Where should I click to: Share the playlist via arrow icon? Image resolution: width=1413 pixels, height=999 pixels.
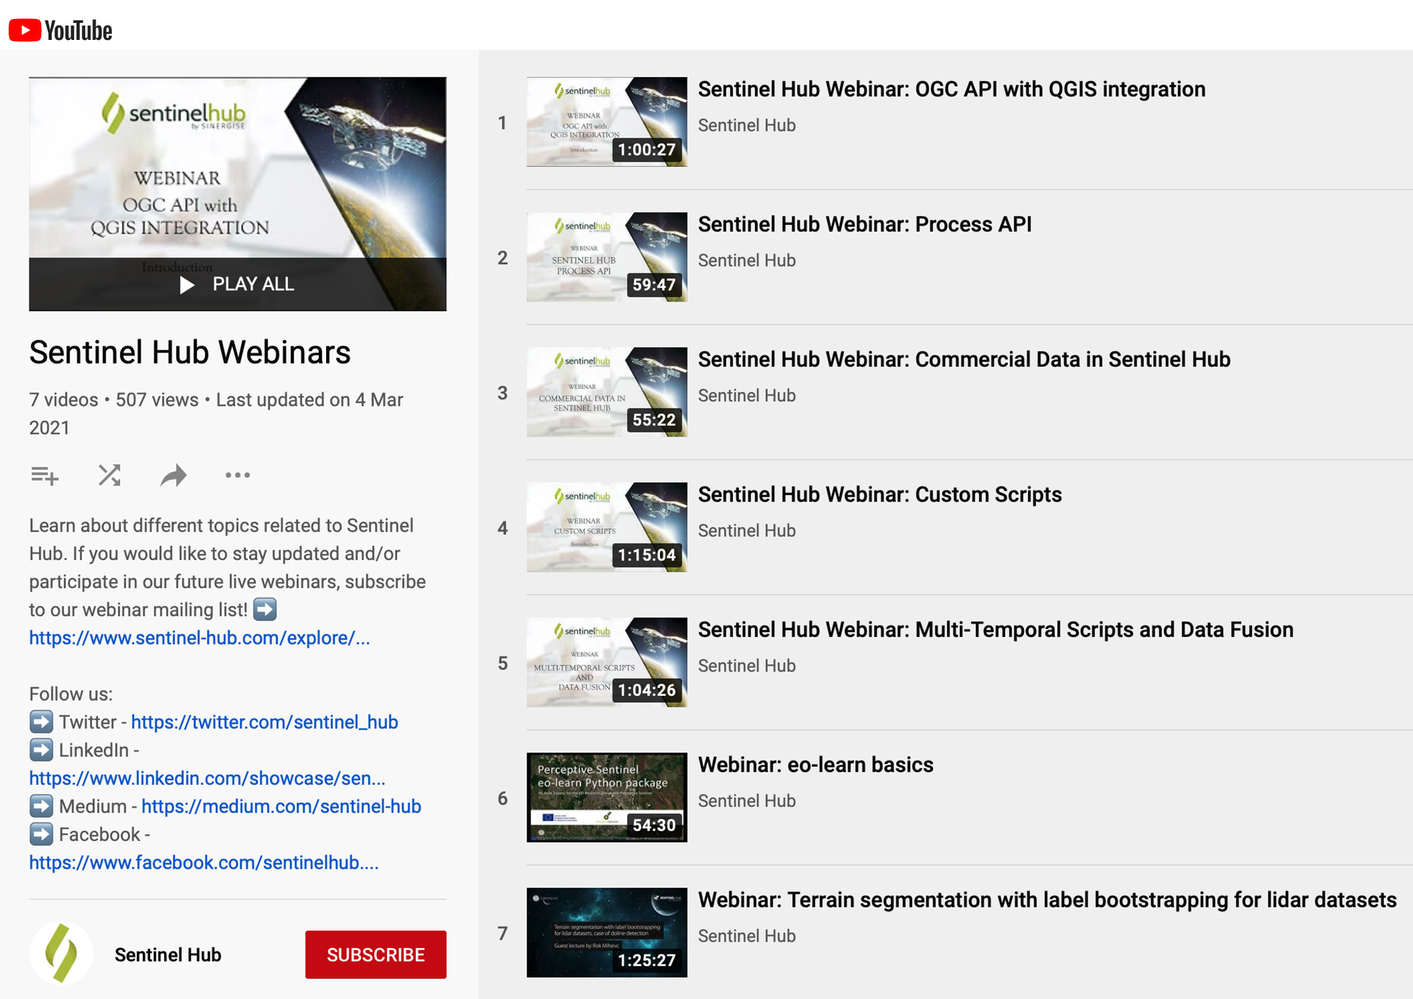[x=174, y=475]
